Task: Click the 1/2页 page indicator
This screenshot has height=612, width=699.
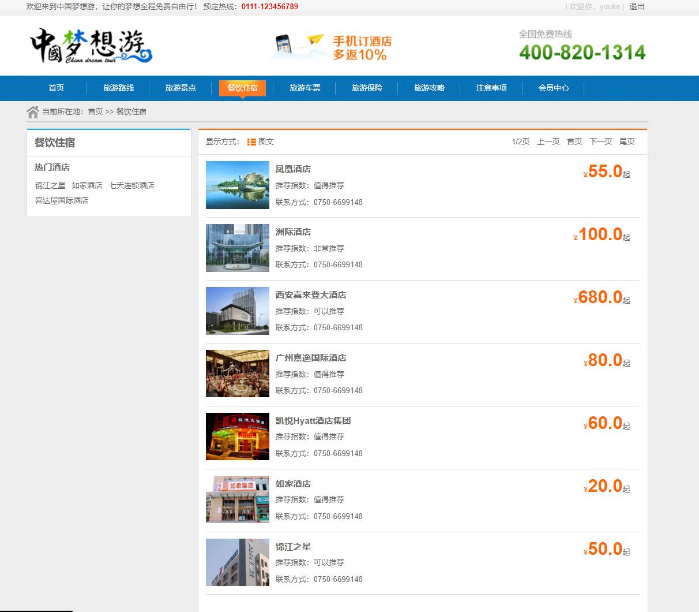Action: pyautogui.click(x=520, y=141)
